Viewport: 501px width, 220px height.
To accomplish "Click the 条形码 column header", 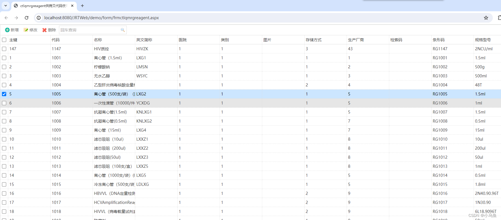I will click(x=452, y=40).
